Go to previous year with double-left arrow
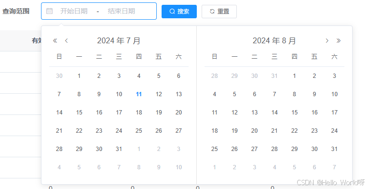This screenshot has width=369, height=189. click(x=55, y=40)
